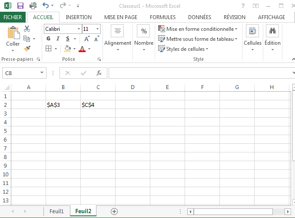This screenshot has height=218, width=295.
Task: Toggle bold G formatting
Action: click(x=48, y=39)
